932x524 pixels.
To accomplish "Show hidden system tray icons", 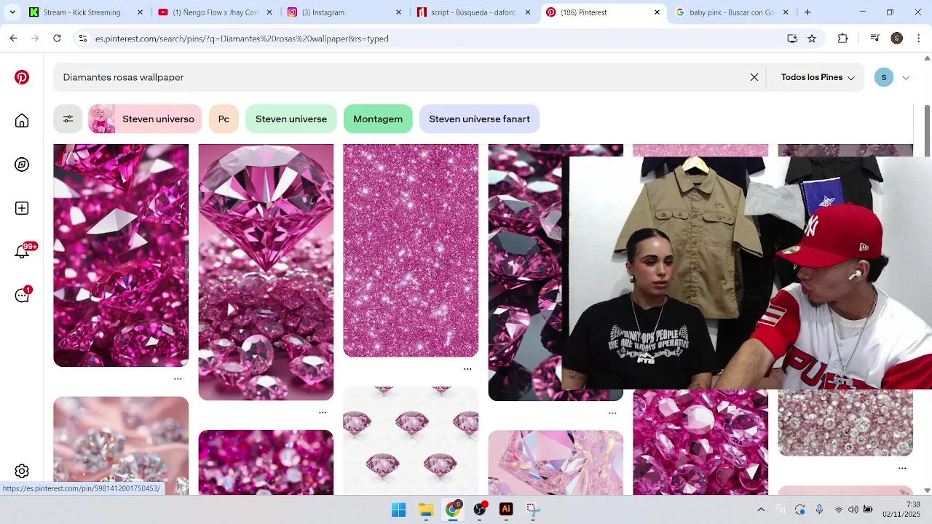I will [x=761, y=509].
